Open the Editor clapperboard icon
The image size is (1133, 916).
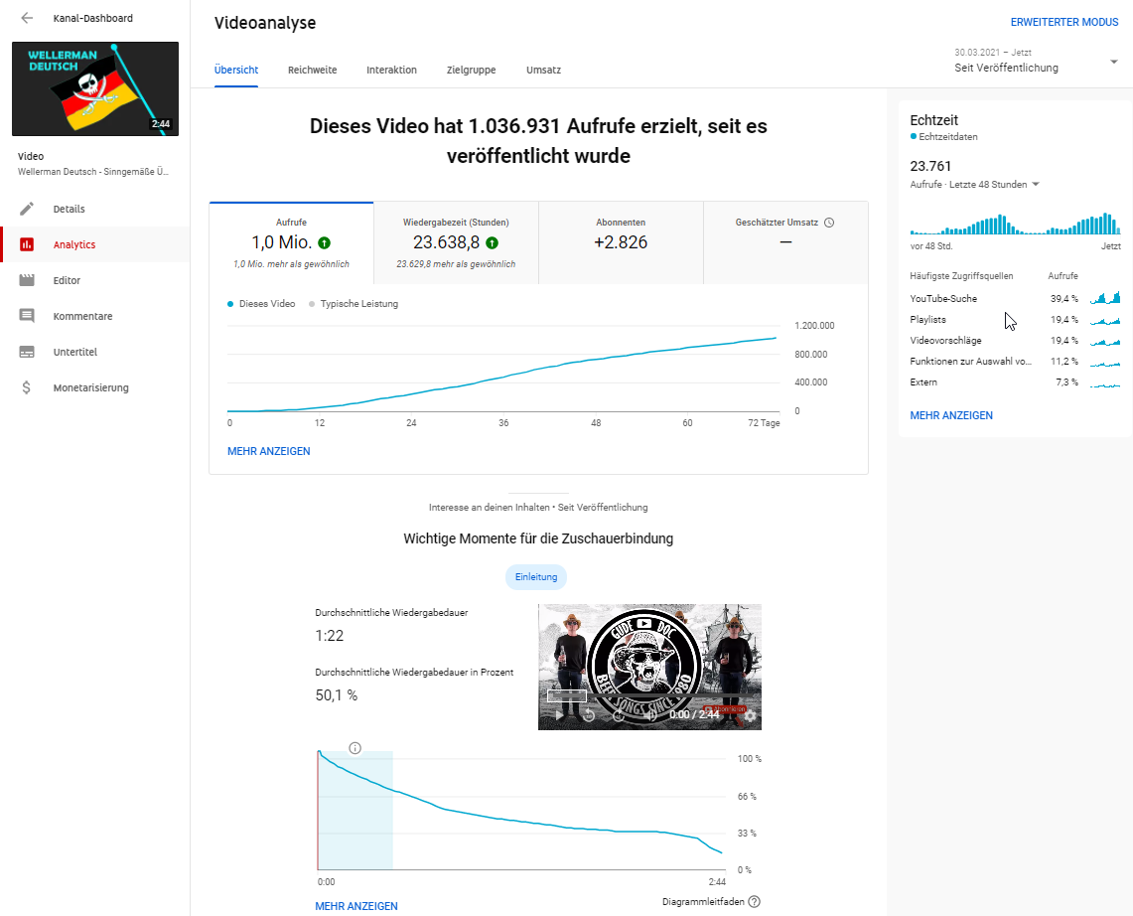click(28, 280)
